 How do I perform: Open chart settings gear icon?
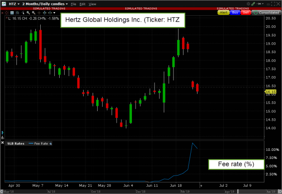click(x=249, y=4)
